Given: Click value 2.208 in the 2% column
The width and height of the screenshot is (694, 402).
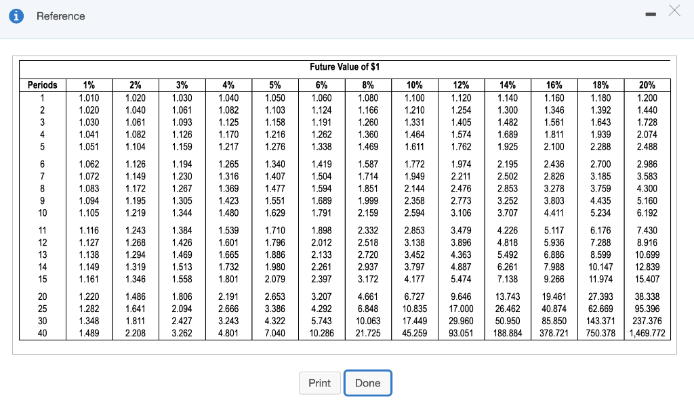Looking at the screenshot, I should [x=136, y=333].
